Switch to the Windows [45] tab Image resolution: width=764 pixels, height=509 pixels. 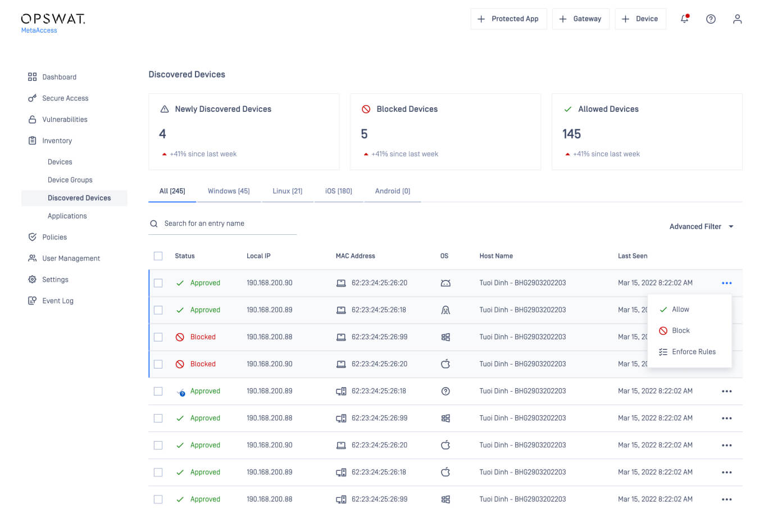[x=229, y=191]
